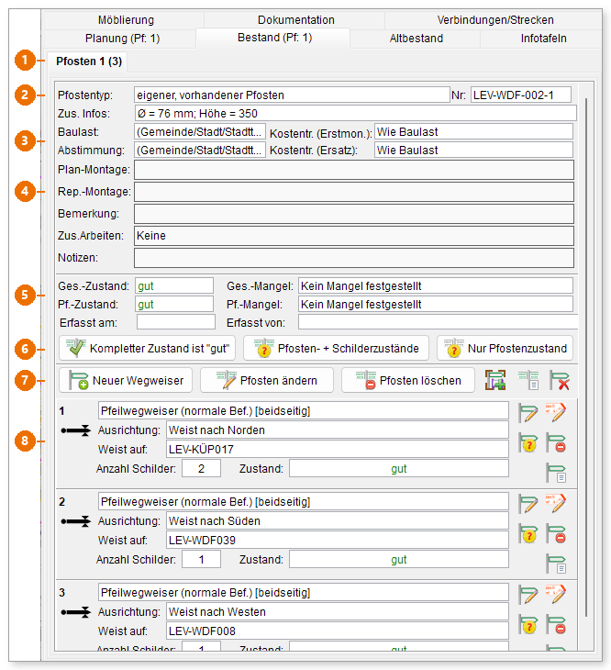Delete sign 1 via red minus signpost icon
611x670 pixels.
pyautogui.click(x=556, y=443)
